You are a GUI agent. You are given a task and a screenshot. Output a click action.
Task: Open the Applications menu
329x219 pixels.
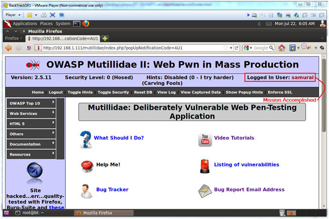coord(25,23)
